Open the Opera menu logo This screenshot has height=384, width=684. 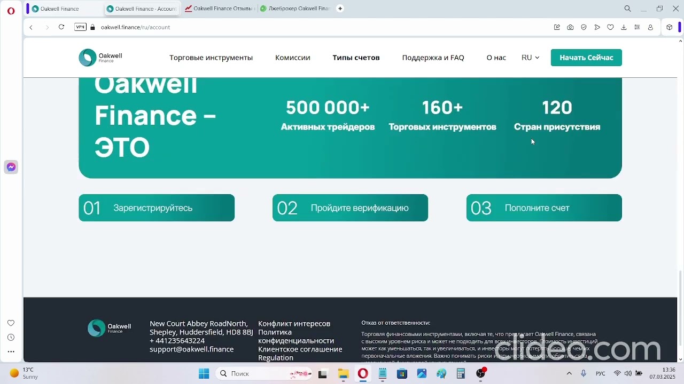[11, 11]
